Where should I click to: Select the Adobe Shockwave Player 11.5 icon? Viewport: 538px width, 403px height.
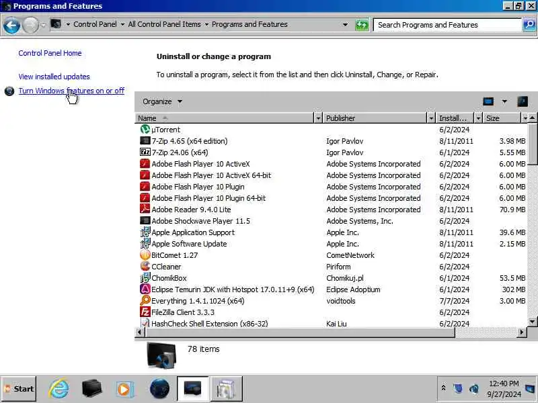tap(145, 221)
